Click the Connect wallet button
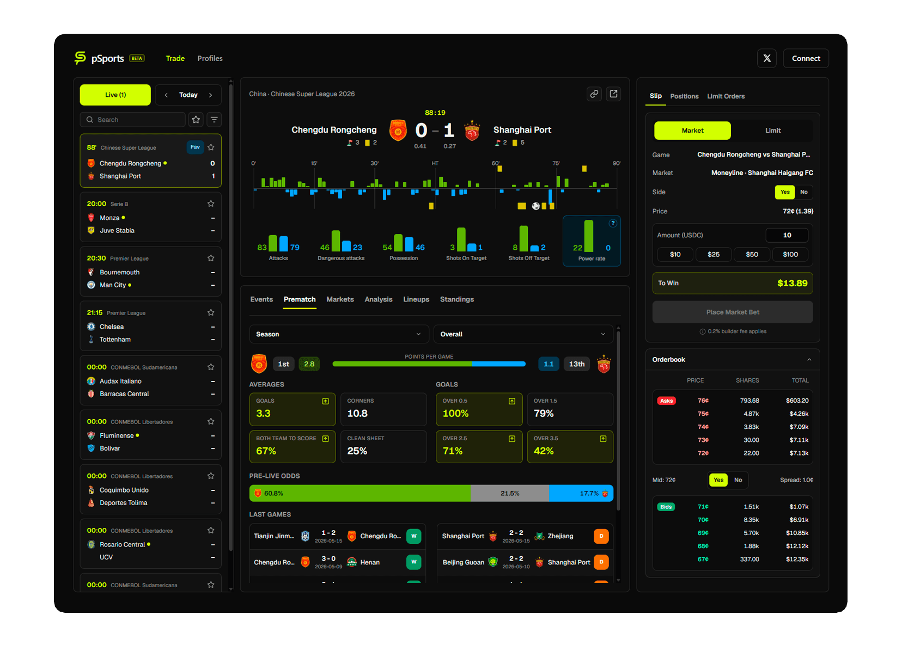The height and width of the screenshot is (646, 902). pos(806,58)
